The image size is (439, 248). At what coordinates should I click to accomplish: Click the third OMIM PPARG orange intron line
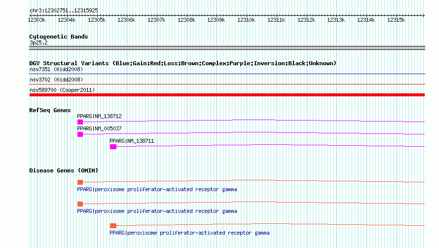tap(270, 224)
